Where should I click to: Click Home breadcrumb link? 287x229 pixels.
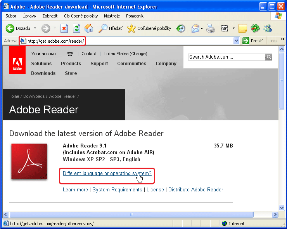click(x=14, y=96)
